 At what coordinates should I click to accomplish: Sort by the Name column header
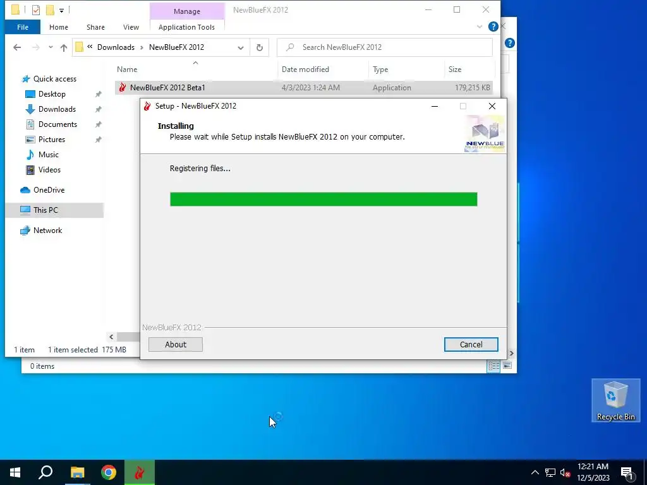click(127, 69)
